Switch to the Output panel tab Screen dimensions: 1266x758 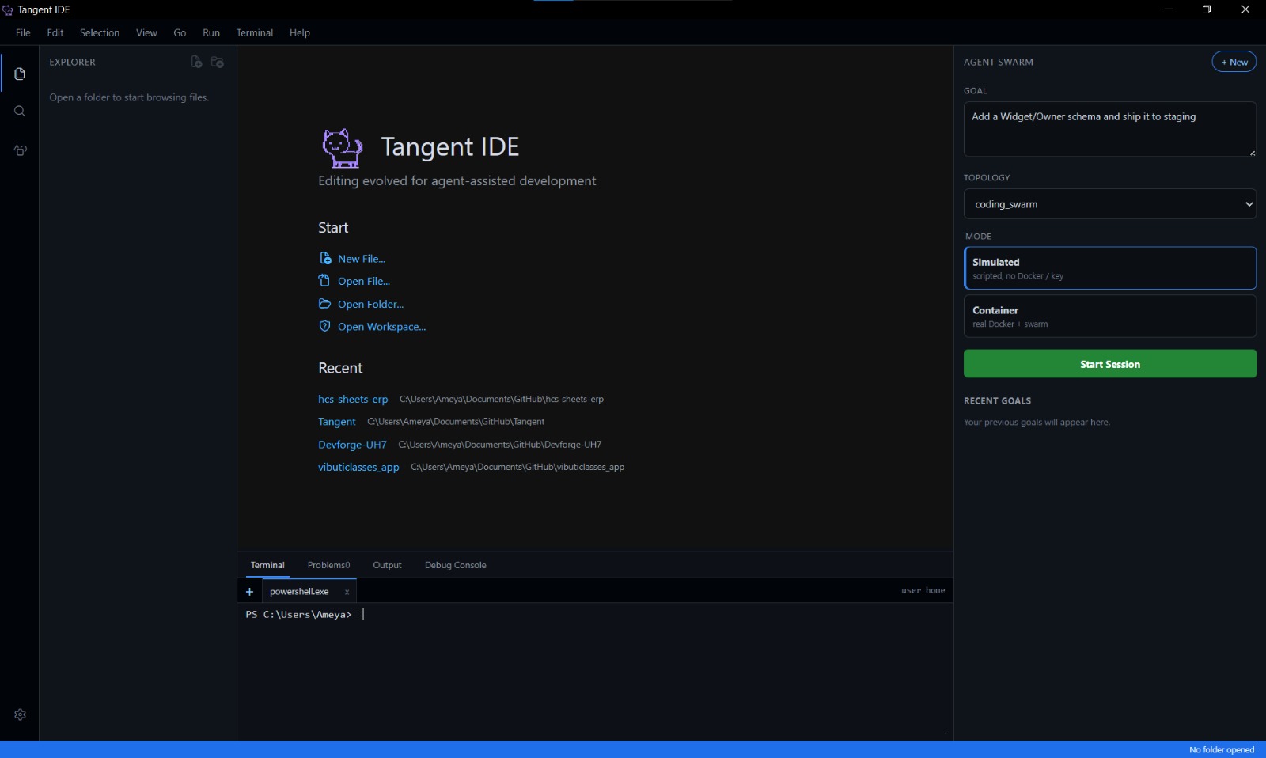coord(387,565)
